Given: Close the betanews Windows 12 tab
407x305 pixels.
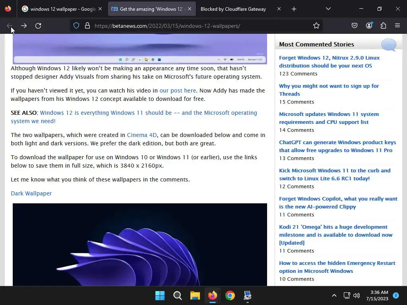Looking at the screenshot, I should click(190, 9).
